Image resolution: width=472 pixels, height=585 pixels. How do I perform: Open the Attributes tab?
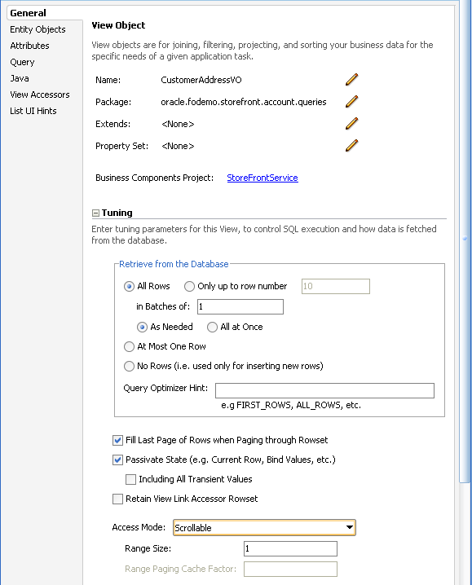pos(29,46)
